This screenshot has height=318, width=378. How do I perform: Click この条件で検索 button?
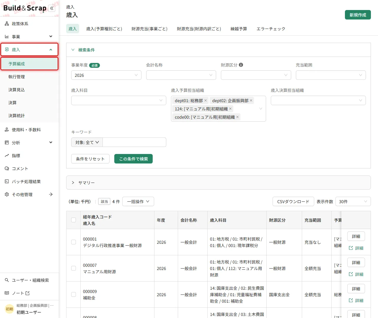pos(133,159)
